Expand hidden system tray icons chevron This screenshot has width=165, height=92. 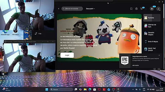click(133, 89)
